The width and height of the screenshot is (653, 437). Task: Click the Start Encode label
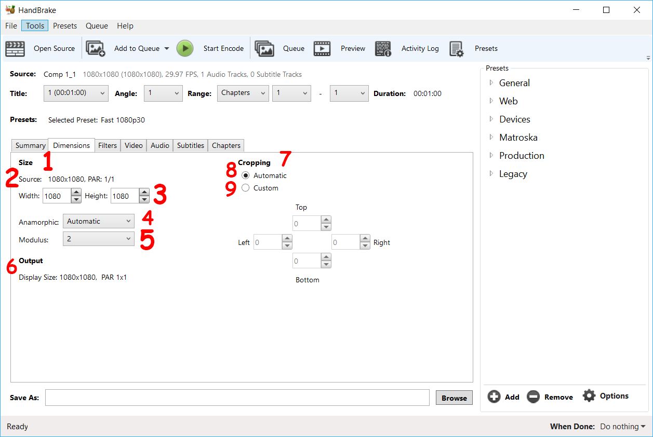point(223,48)
